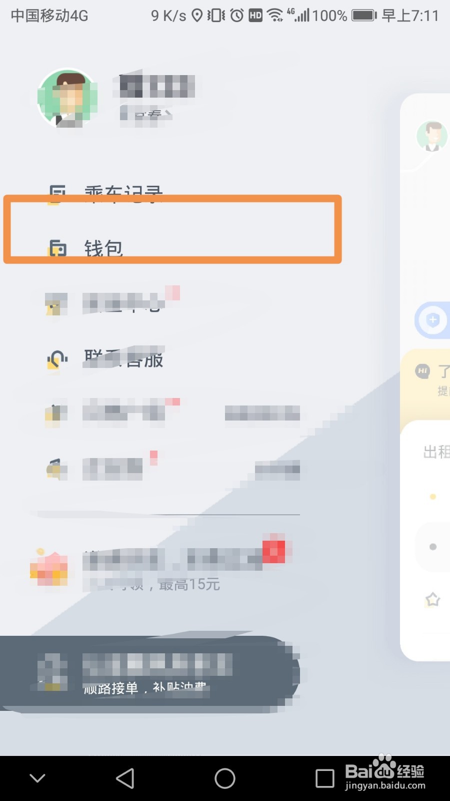Collapse navigation bar with down chevron
Screen dimensions: 450x801
click(x=37, y=778)
